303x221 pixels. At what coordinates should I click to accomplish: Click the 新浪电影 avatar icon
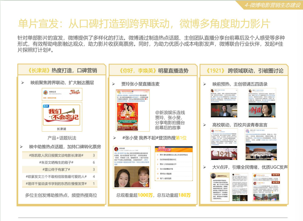(116, 149)
